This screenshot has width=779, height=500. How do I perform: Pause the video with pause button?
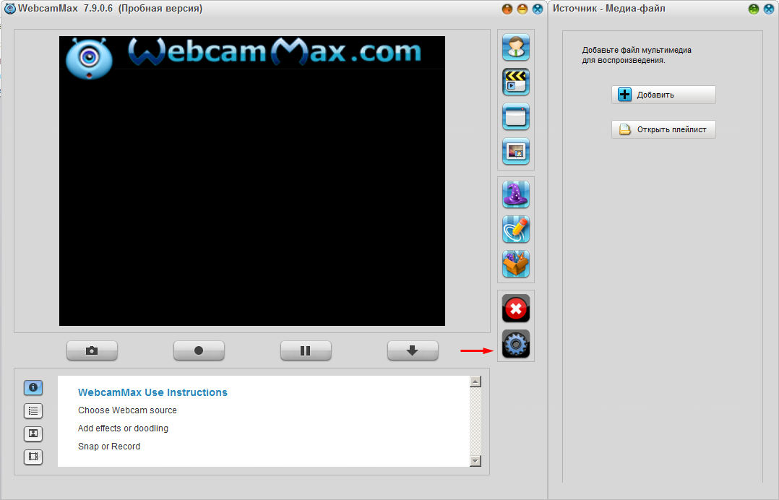(306, 350)
